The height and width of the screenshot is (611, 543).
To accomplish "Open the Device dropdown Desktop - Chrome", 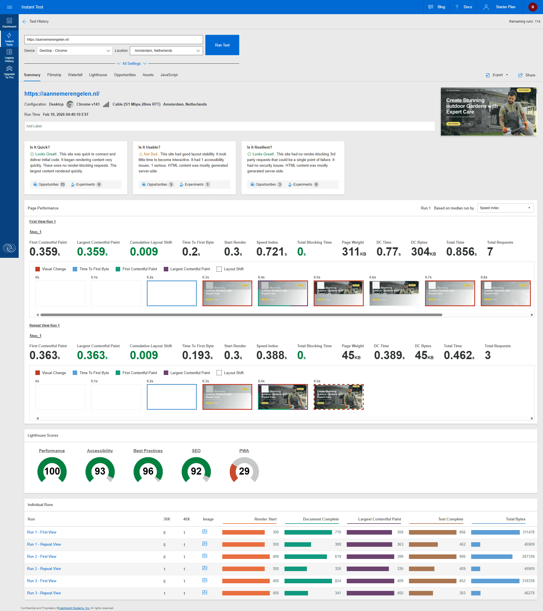I will 75,51.
